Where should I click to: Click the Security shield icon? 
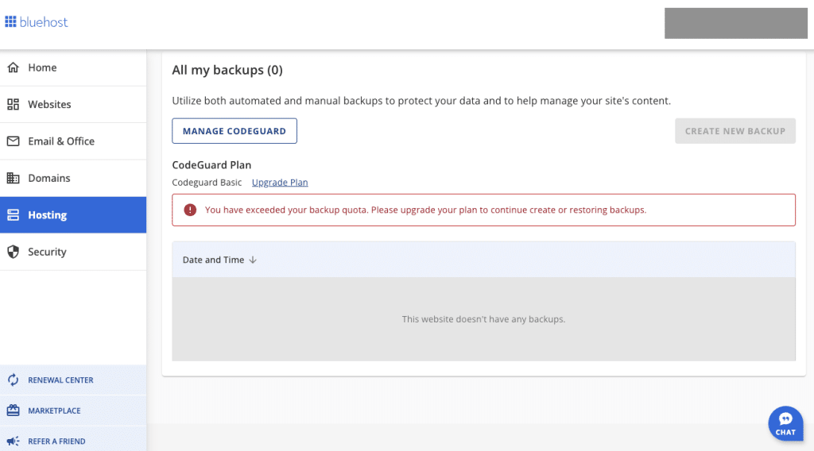tap(13, 252)
